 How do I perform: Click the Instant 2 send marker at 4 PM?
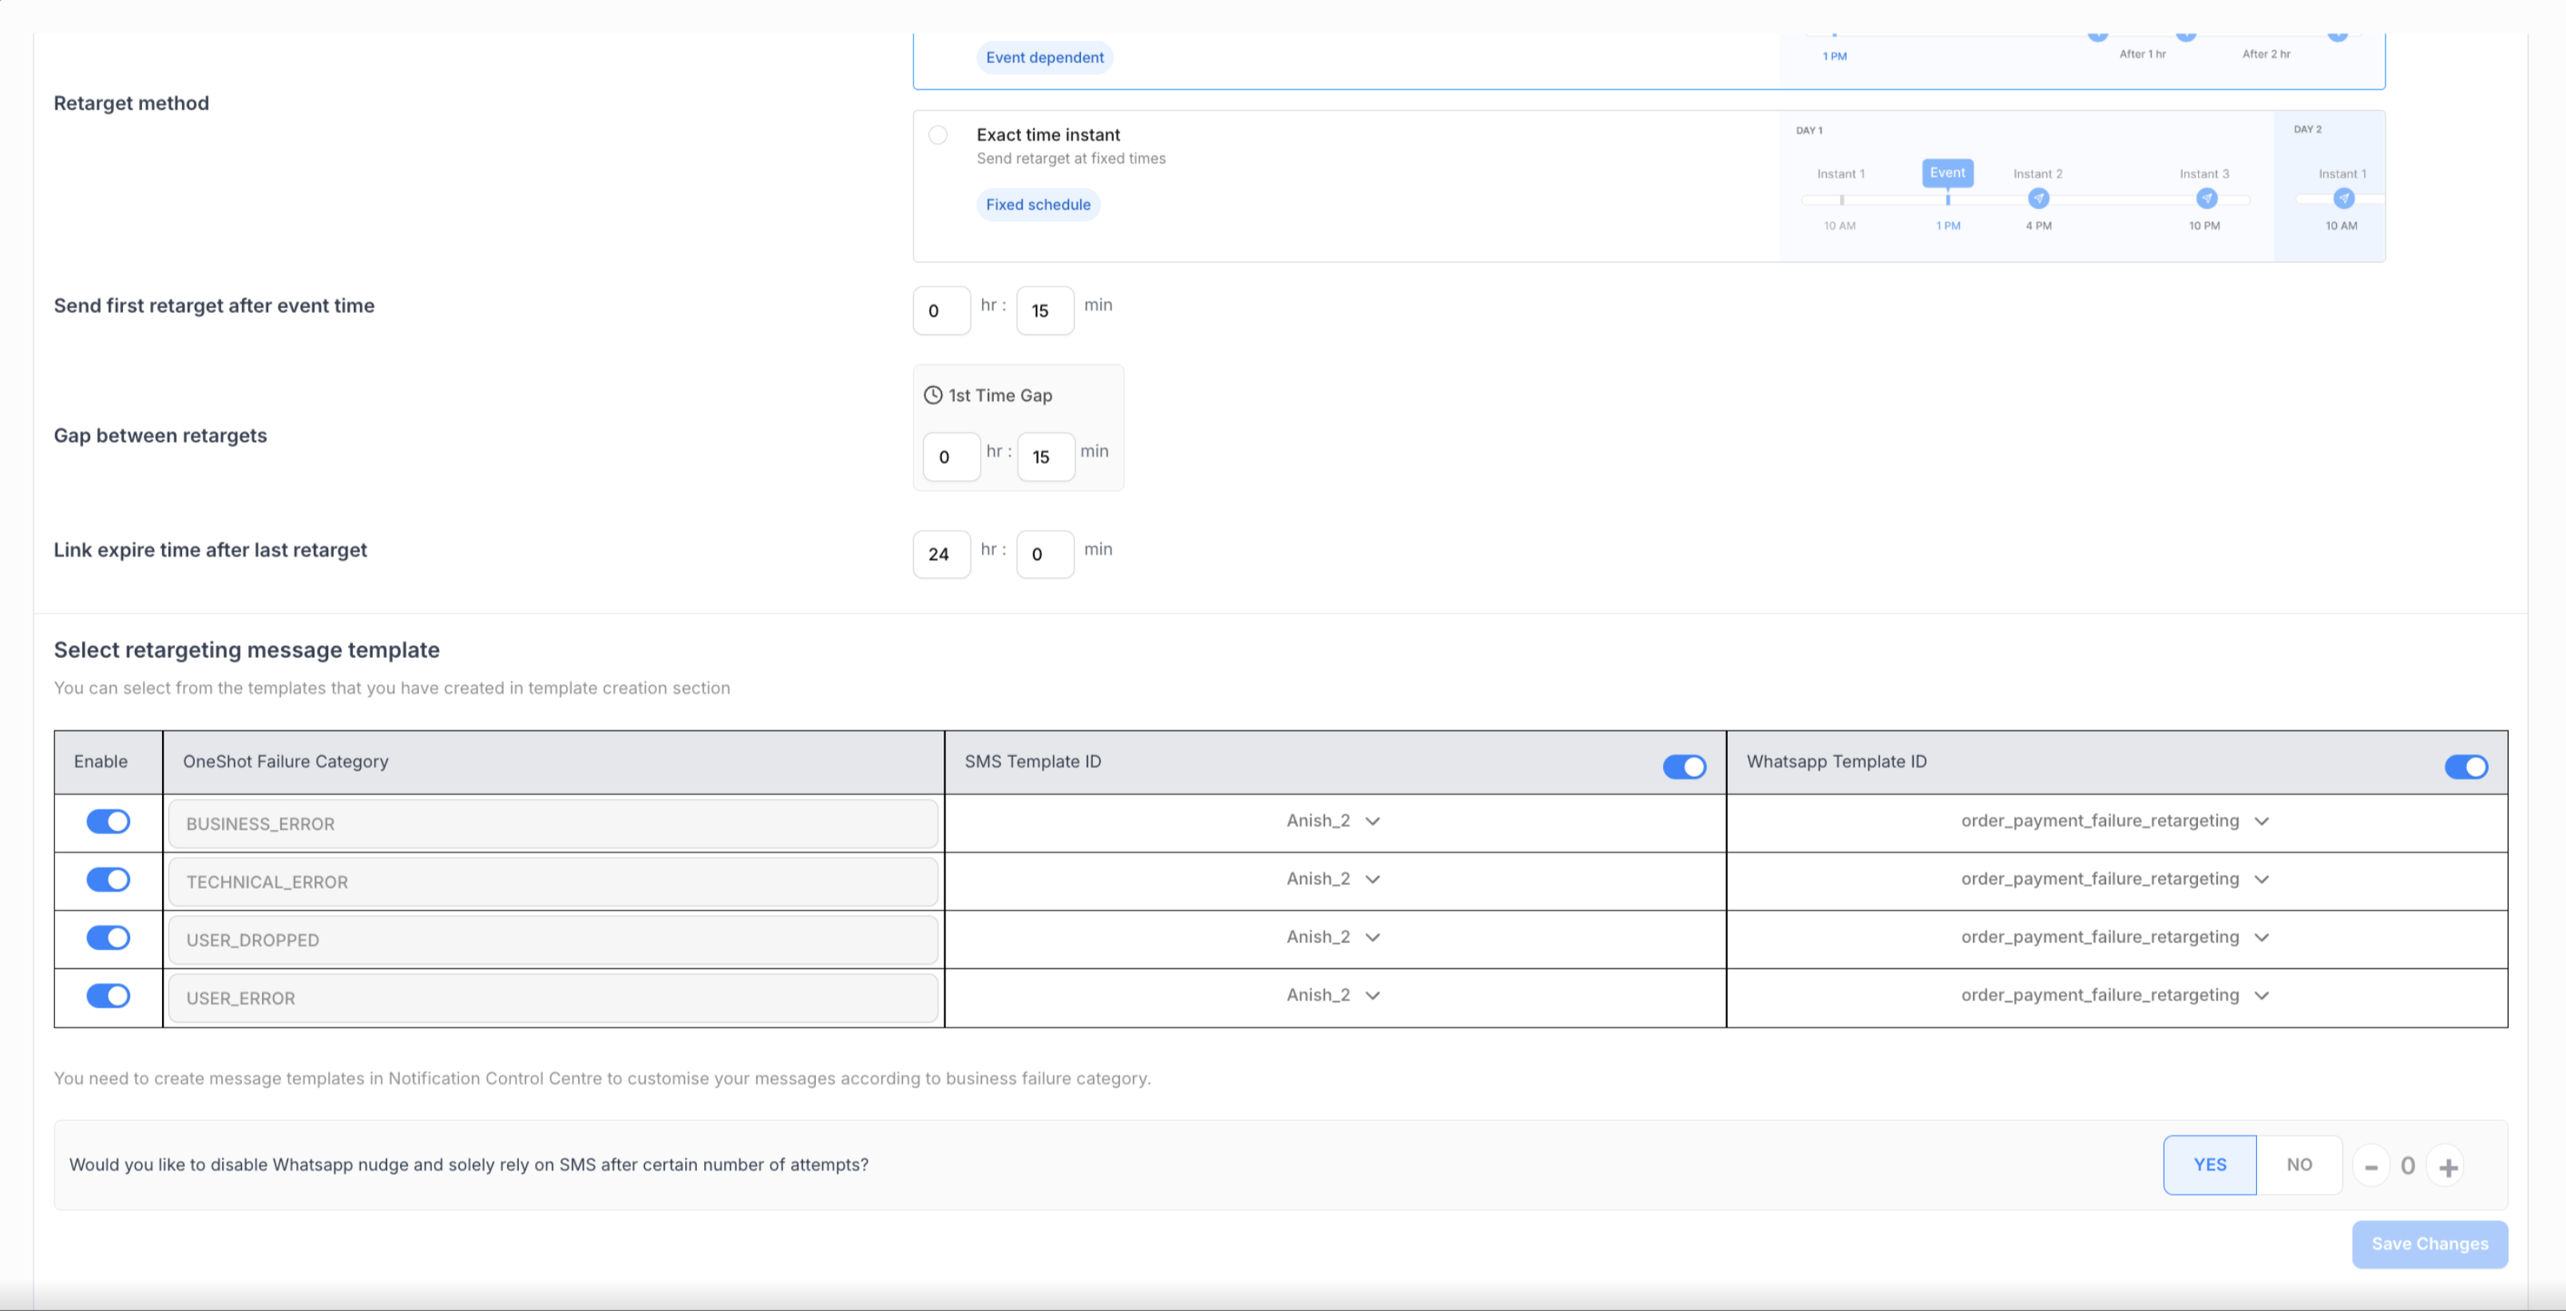[2038, 198]
